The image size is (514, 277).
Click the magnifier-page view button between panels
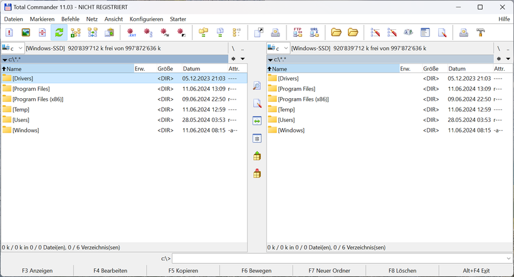click(x=257, y=86)
